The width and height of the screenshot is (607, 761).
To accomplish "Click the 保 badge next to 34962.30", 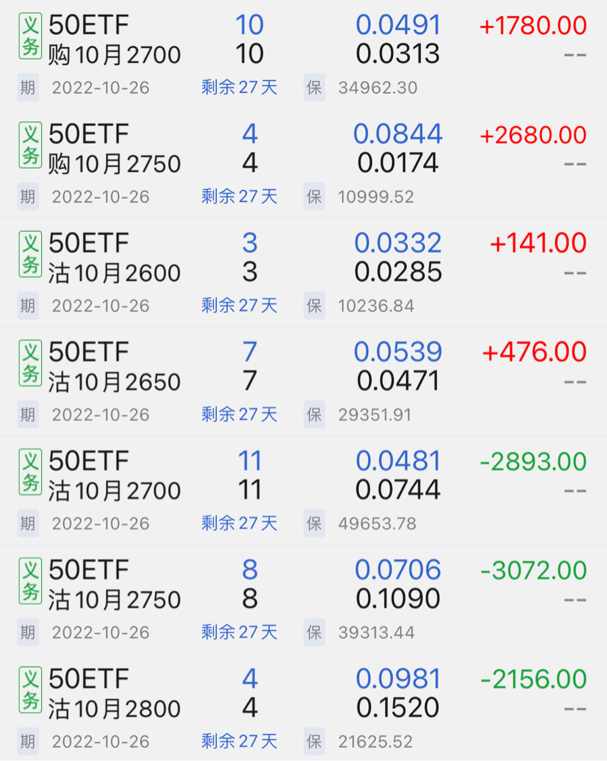I will pyautogui.click(x=314, y=88).
